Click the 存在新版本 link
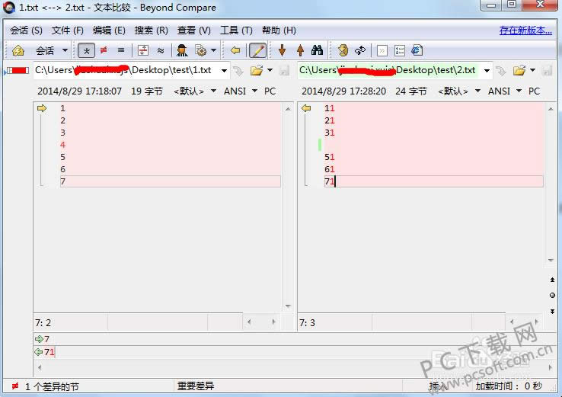 coord(525,30)
